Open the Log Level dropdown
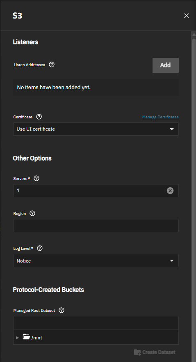Image resolution: width=196 pixels, height=362 pixels. pos(96,261)
